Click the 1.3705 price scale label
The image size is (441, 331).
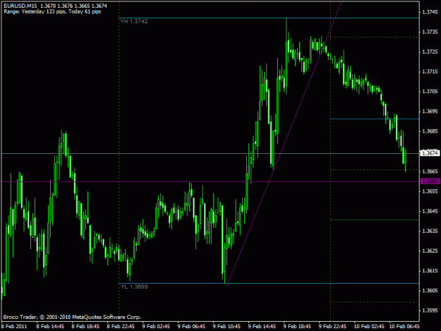(x=430, y=92)
